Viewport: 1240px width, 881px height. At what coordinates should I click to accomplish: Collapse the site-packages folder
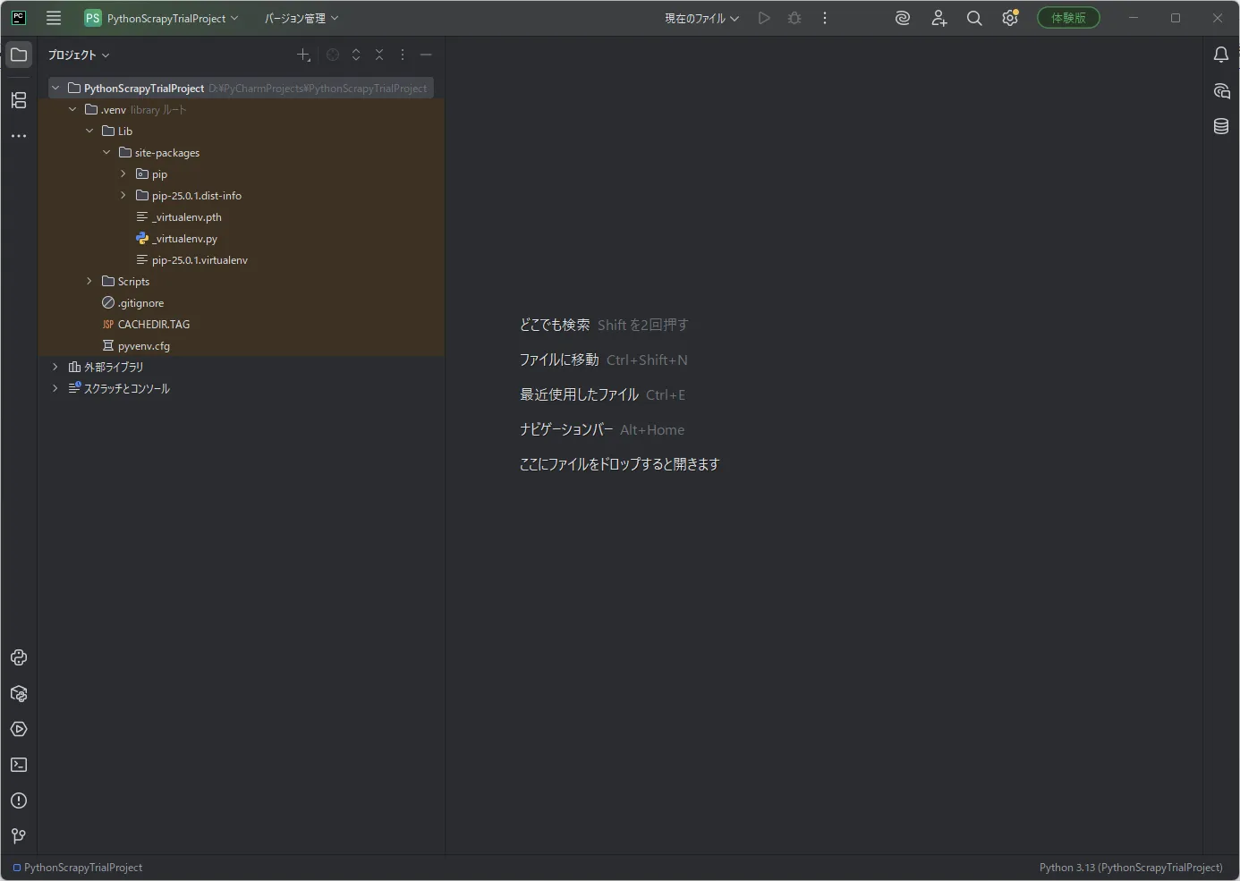[x=106, y=153]
